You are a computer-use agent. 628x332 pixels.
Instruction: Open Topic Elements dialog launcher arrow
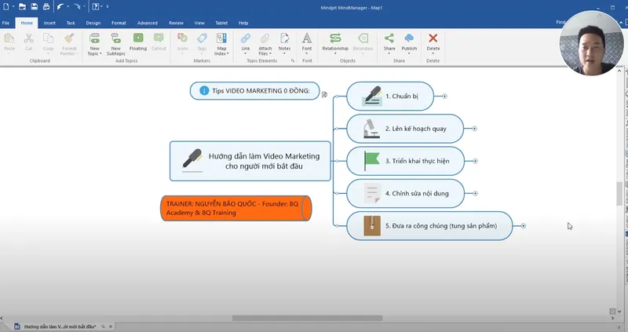click(293, 61)
